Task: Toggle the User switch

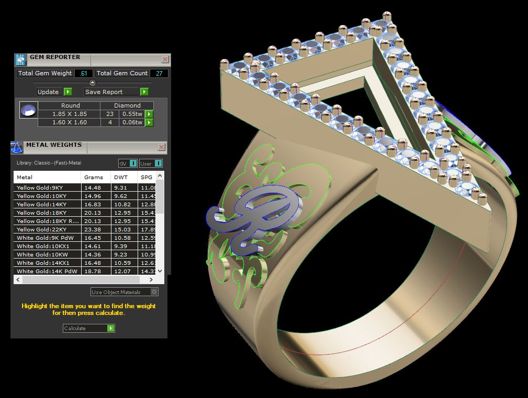Action: 158,163
